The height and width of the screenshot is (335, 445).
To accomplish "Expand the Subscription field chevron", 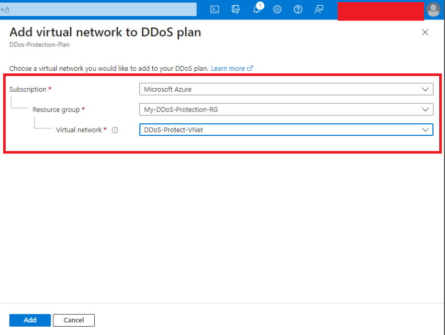I will click(x=426, y=89).
